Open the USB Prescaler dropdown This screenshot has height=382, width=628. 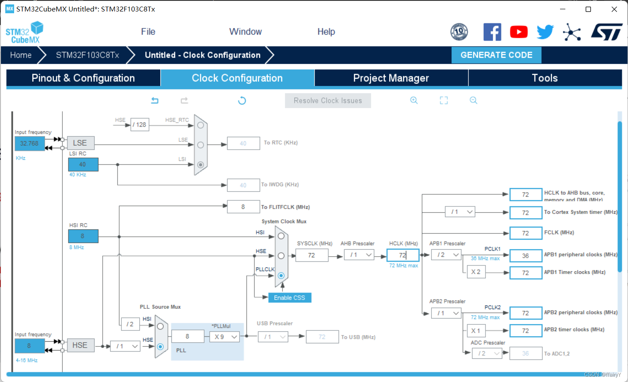pyautogui.click(x=273, y=337)
